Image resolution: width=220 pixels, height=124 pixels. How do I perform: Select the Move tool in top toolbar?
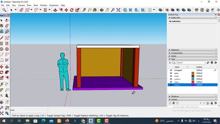pyautogui.click(x=66, y=10)
